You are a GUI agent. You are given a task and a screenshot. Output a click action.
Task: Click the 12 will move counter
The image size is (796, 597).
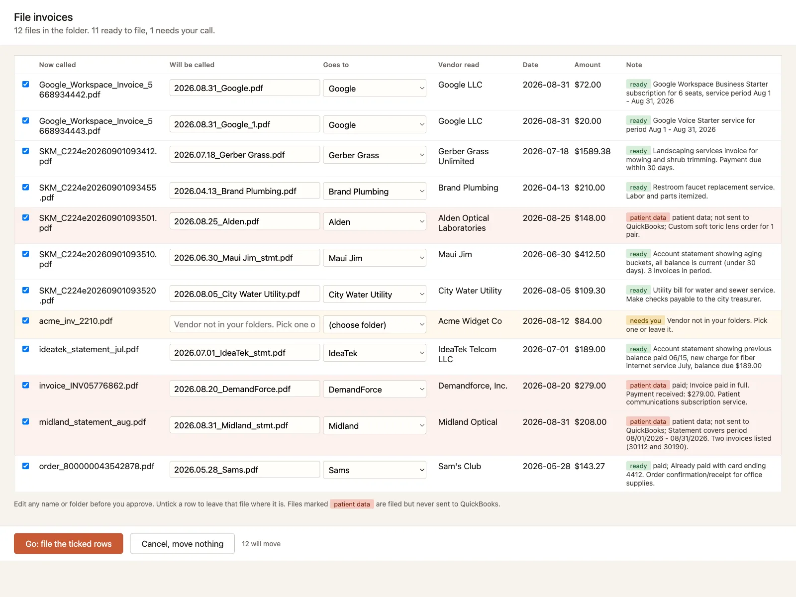tap(261, 544)
